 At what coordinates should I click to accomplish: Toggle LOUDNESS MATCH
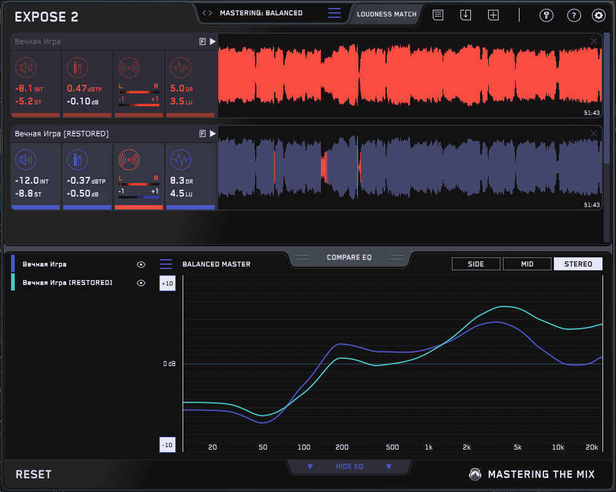coord(387,15)
